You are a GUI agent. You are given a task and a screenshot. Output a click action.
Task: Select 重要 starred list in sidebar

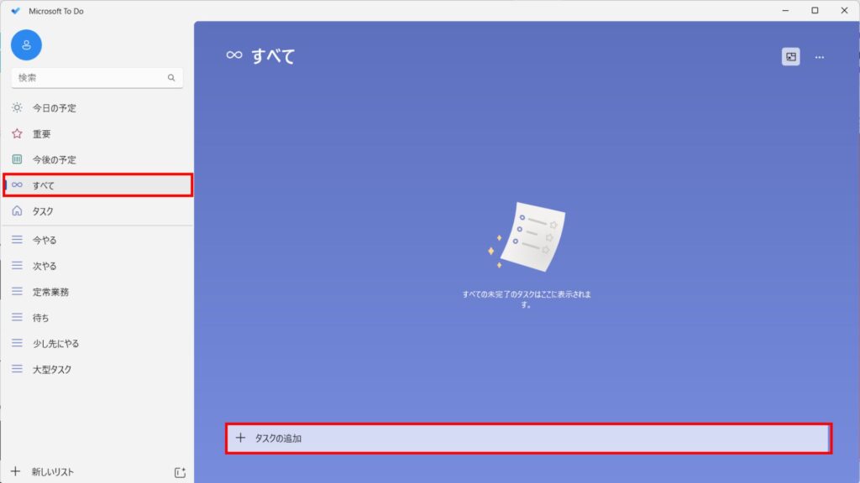point(42,134)
